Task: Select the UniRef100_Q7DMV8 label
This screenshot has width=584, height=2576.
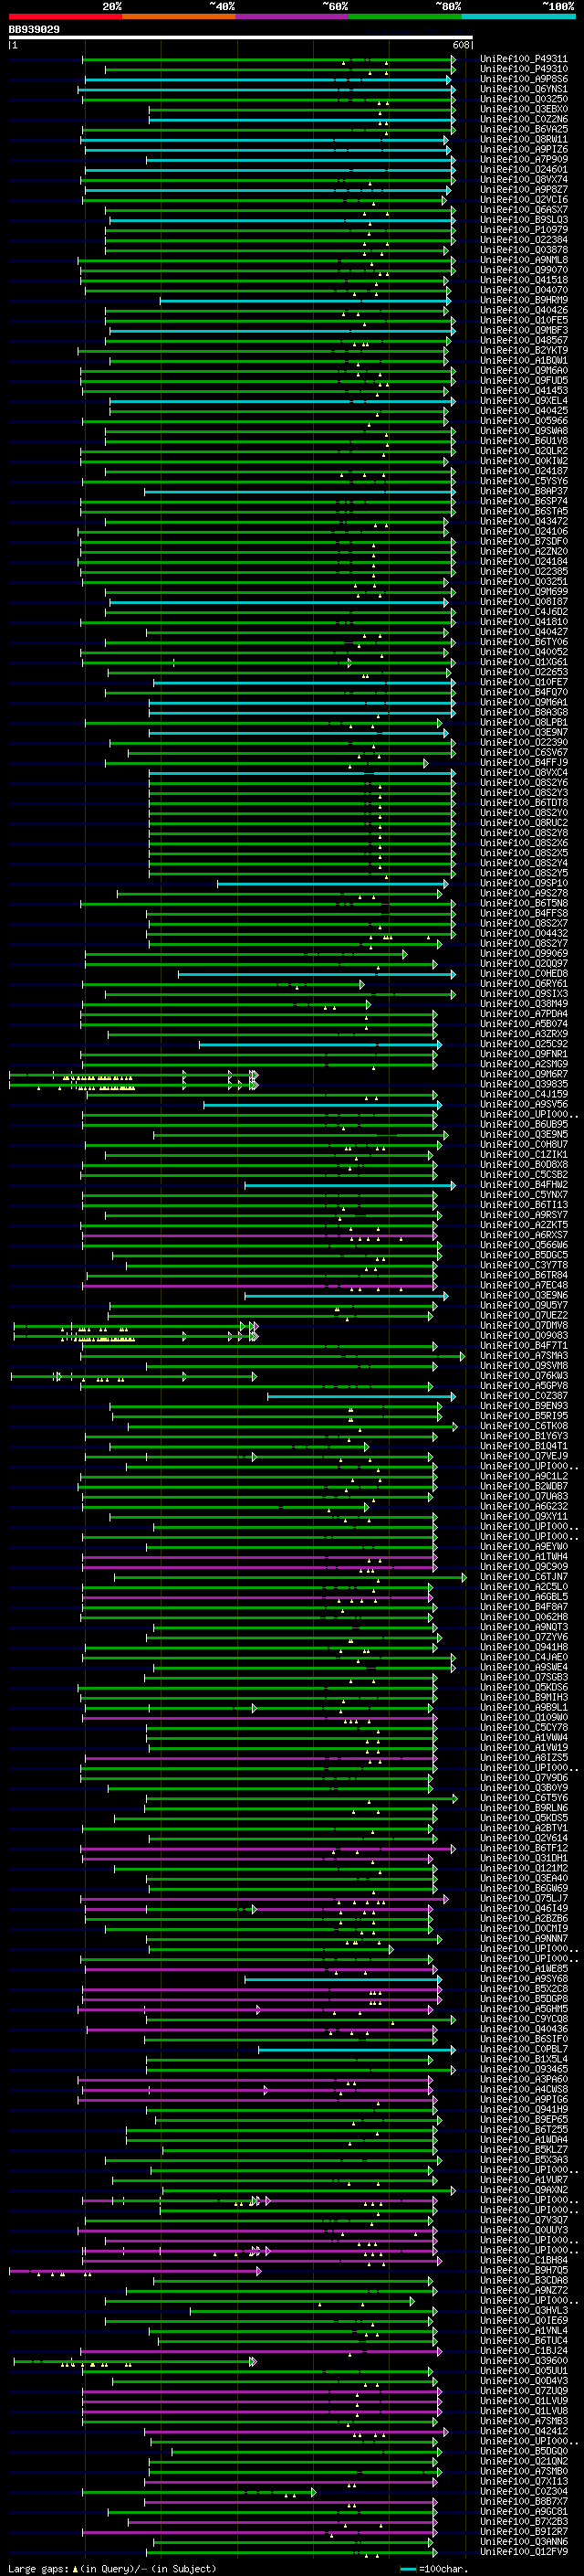Action: click(x=523, y=1325)
